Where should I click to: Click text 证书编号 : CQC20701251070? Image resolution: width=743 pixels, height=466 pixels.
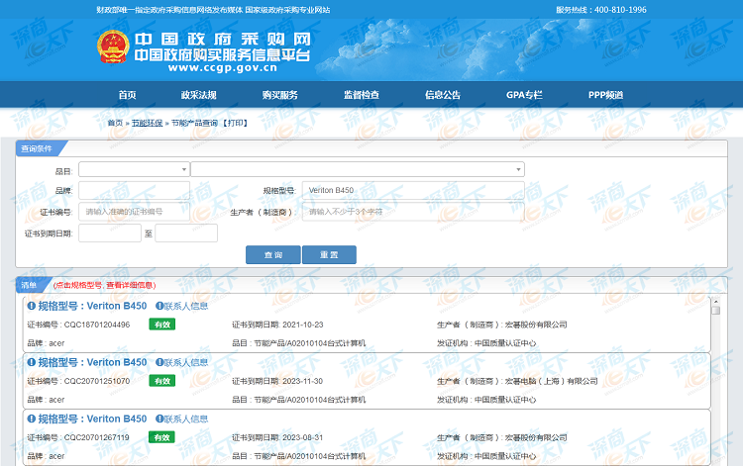[78, 381]
